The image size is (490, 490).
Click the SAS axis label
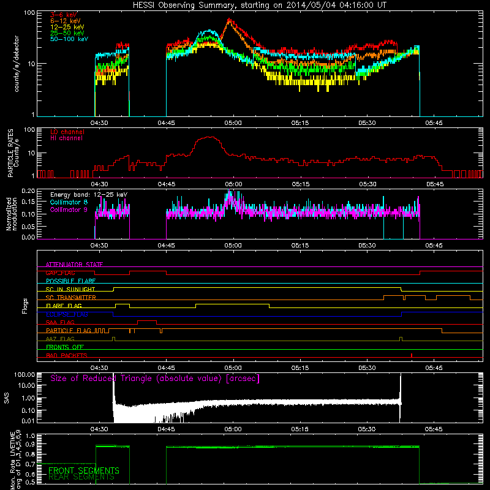(7, 398)
